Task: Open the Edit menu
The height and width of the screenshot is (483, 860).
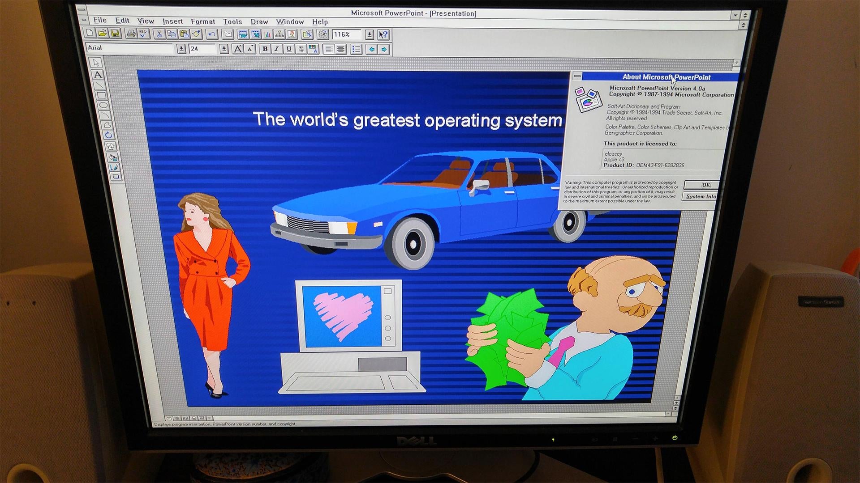Action: [122, 21]
